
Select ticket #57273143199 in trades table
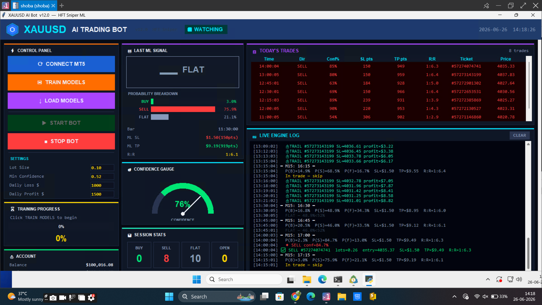[466, 75]
